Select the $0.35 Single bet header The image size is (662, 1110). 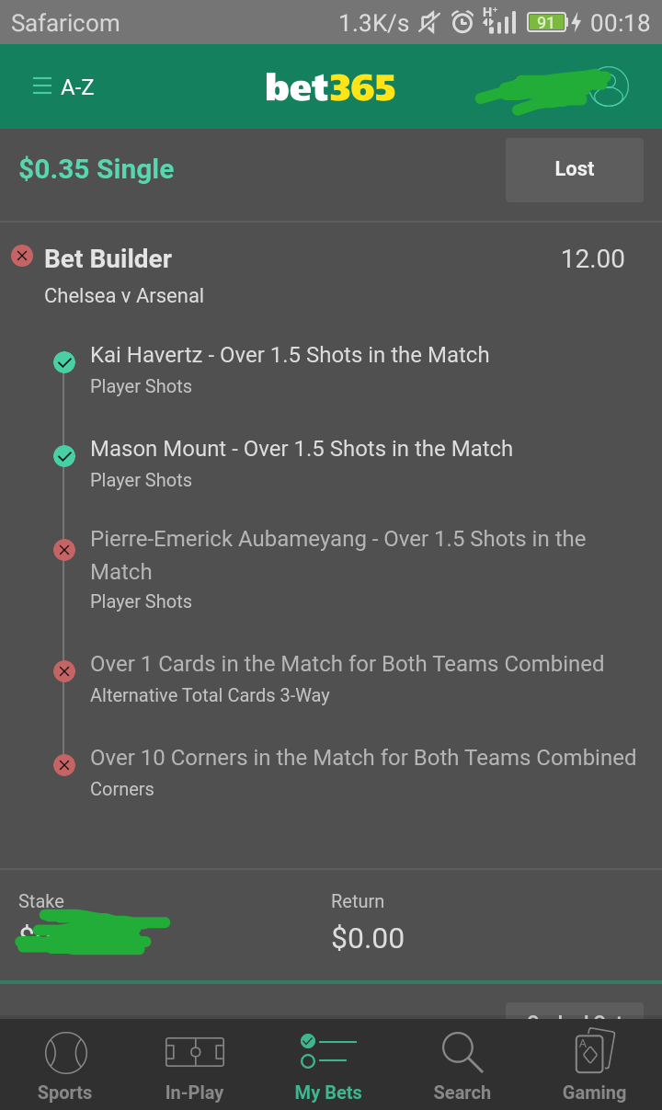tap(97, 169)
